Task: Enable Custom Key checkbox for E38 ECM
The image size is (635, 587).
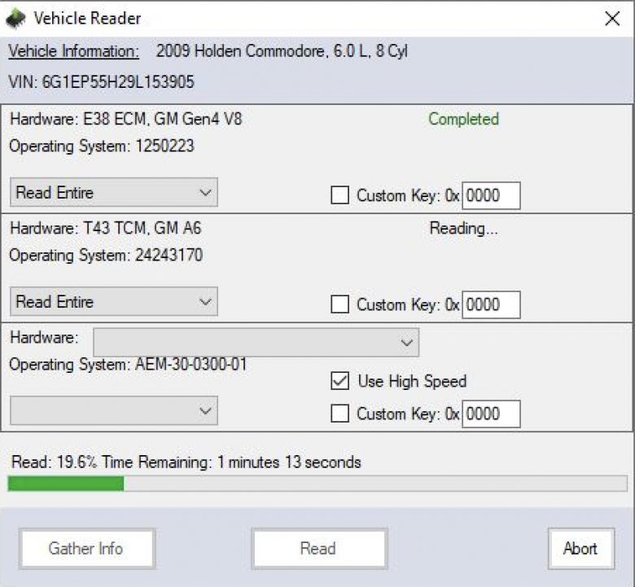Action: (339, 195)
